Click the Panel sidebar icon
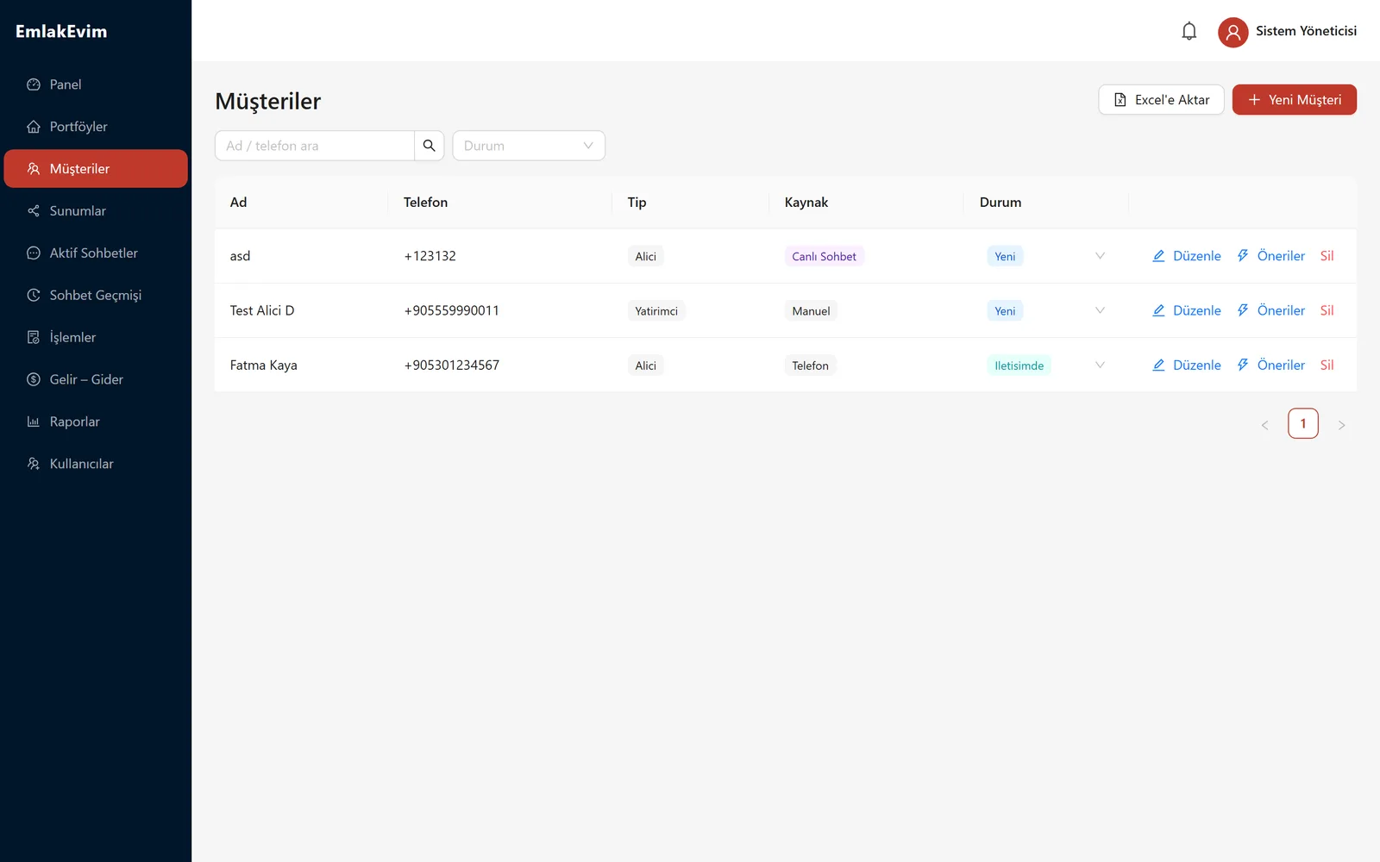This screenshot has height=862, width=1380. 34,84
